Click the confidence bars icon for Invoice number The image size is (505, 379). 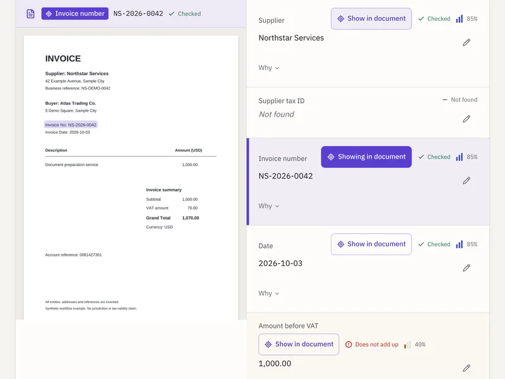coord(460,157)
